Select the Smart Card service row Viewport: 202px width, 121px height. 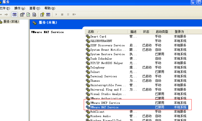pyautogui.click(x=137, y=37)
